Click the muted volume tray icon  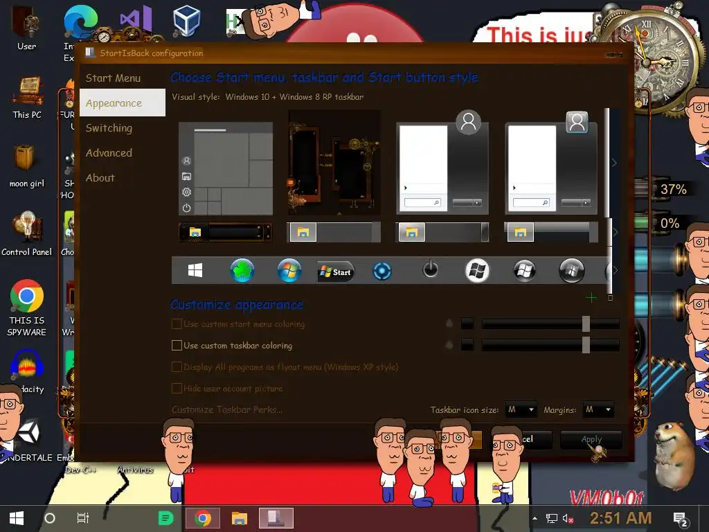(568, 518)
